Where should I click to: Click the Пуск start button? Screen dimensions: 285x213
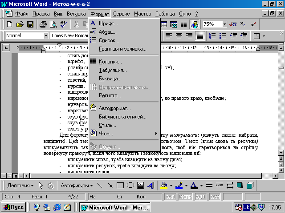click(13, 207)
